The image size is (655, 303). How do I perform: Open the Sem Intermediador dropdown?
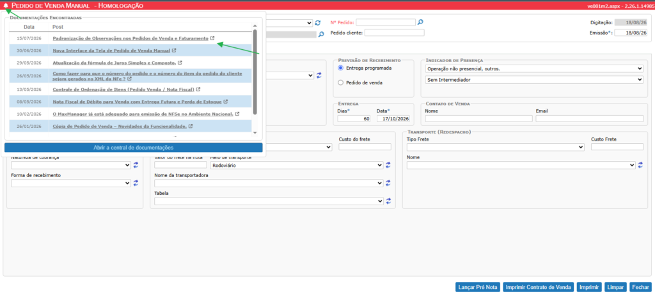click(534, 79)
